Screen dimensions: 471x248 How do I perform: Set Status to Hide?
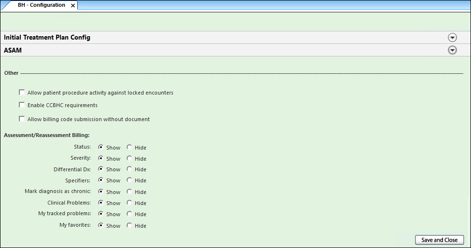click(x=129, y=147)
